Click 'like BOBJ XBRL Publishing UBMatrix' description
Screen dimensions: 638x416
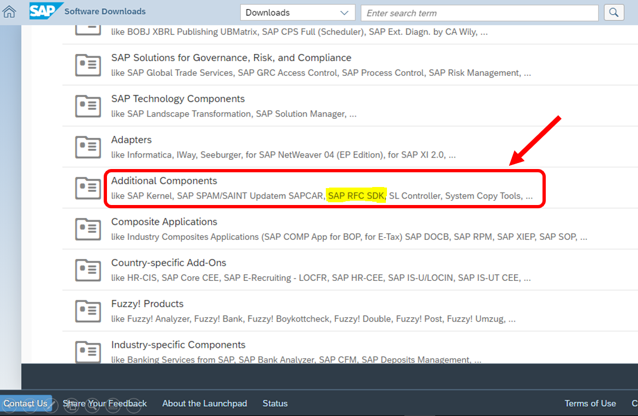(x=300, y=32)
